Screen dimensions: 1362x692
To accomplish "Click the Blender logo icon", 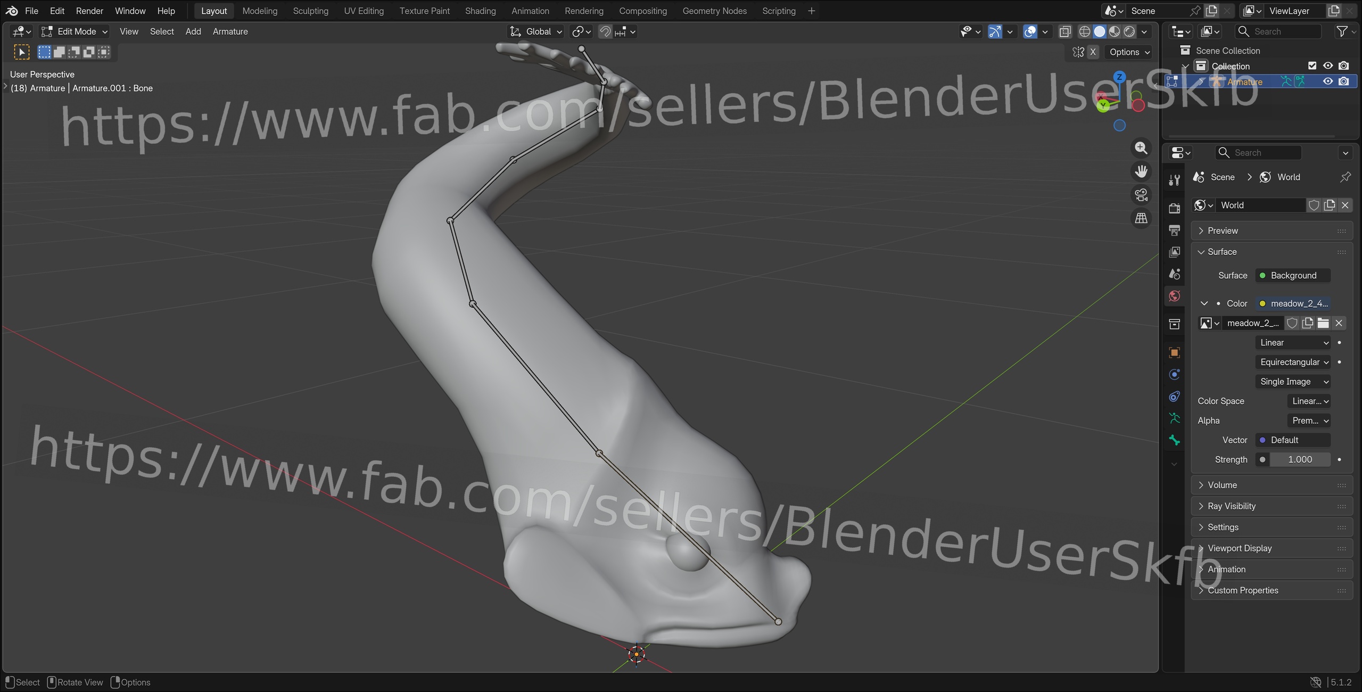I will click(12, 11).
